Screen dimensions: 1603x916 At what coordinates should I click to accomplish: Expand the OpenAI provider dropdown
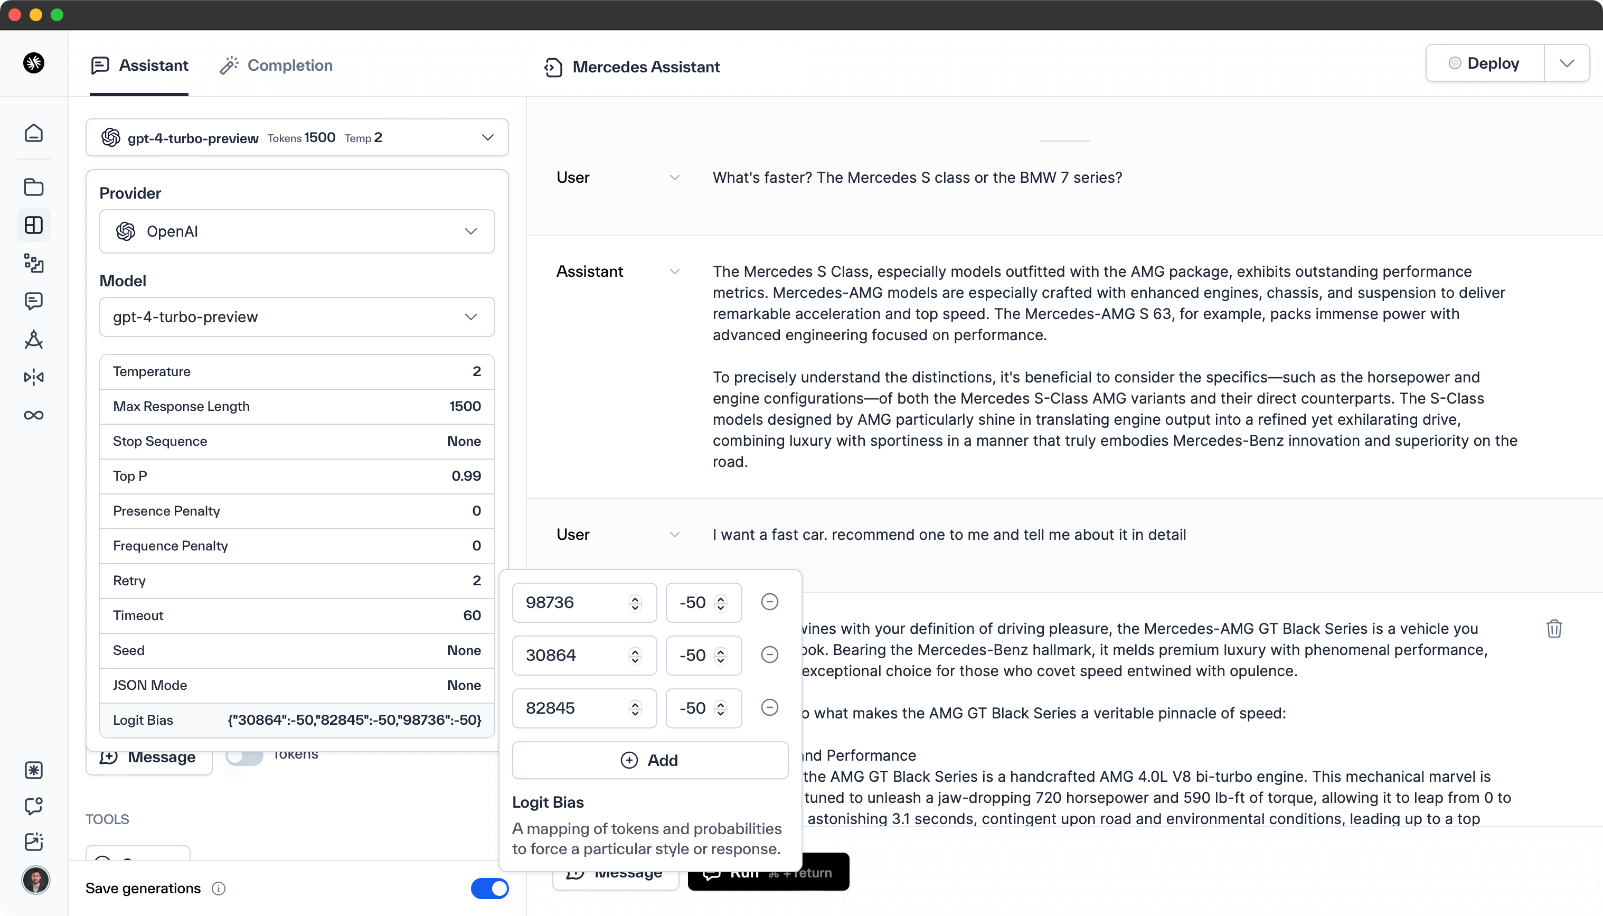coord(297,231)
